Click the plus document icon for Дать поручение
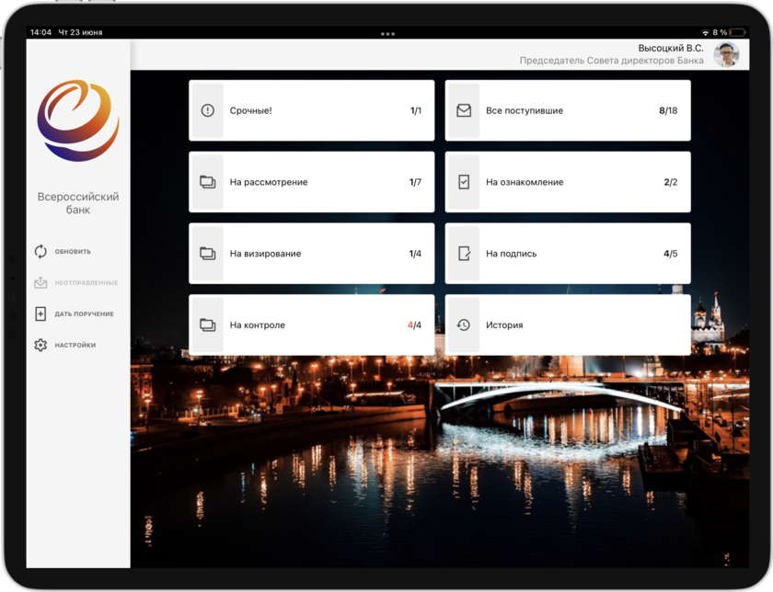This screenshot has height=592, width=773. point(40,313)
